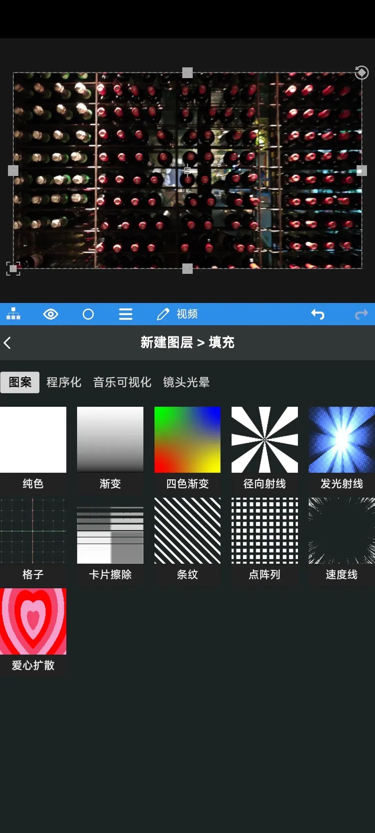Choose the 四色渐变 four-color gradient
Viewport: 375px width, 833px height.
point(187,450)
